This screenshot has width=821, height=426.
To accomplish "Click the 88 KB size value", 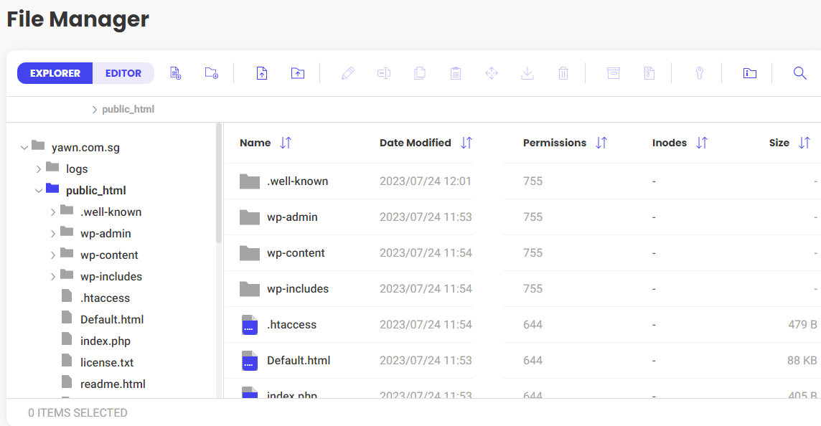I will coord(802,361).
